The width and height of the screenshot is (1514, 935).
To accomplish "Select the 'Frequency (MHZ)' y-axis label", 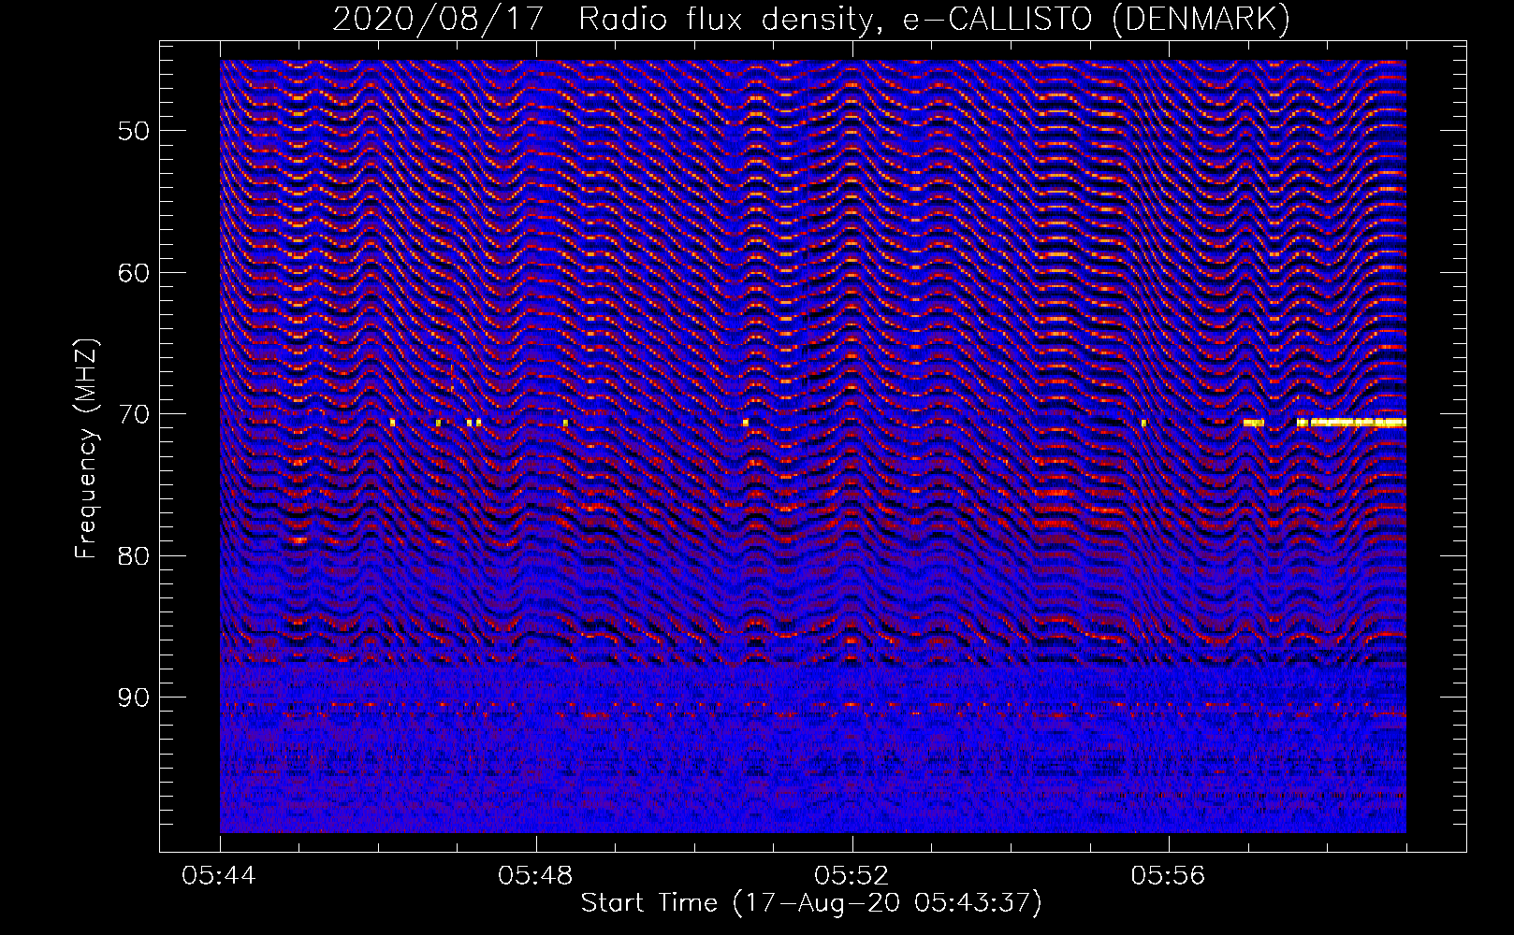I will click(86, 449).
